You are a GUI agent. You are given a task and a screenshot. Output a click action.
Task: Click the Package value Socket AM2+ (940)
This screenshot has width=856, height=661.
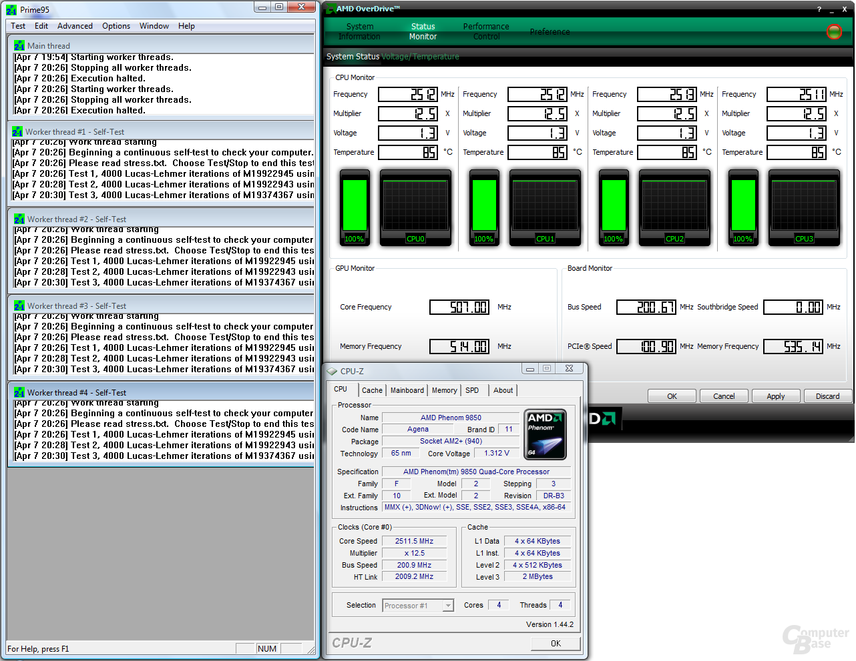451,441
